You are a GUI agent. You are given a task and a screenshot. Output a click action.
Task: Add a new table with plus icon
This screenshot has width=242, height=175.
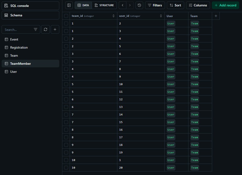coord(55,29)
